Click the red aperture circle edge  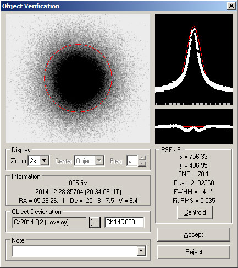pyautogui.click(x=112, y=78)
